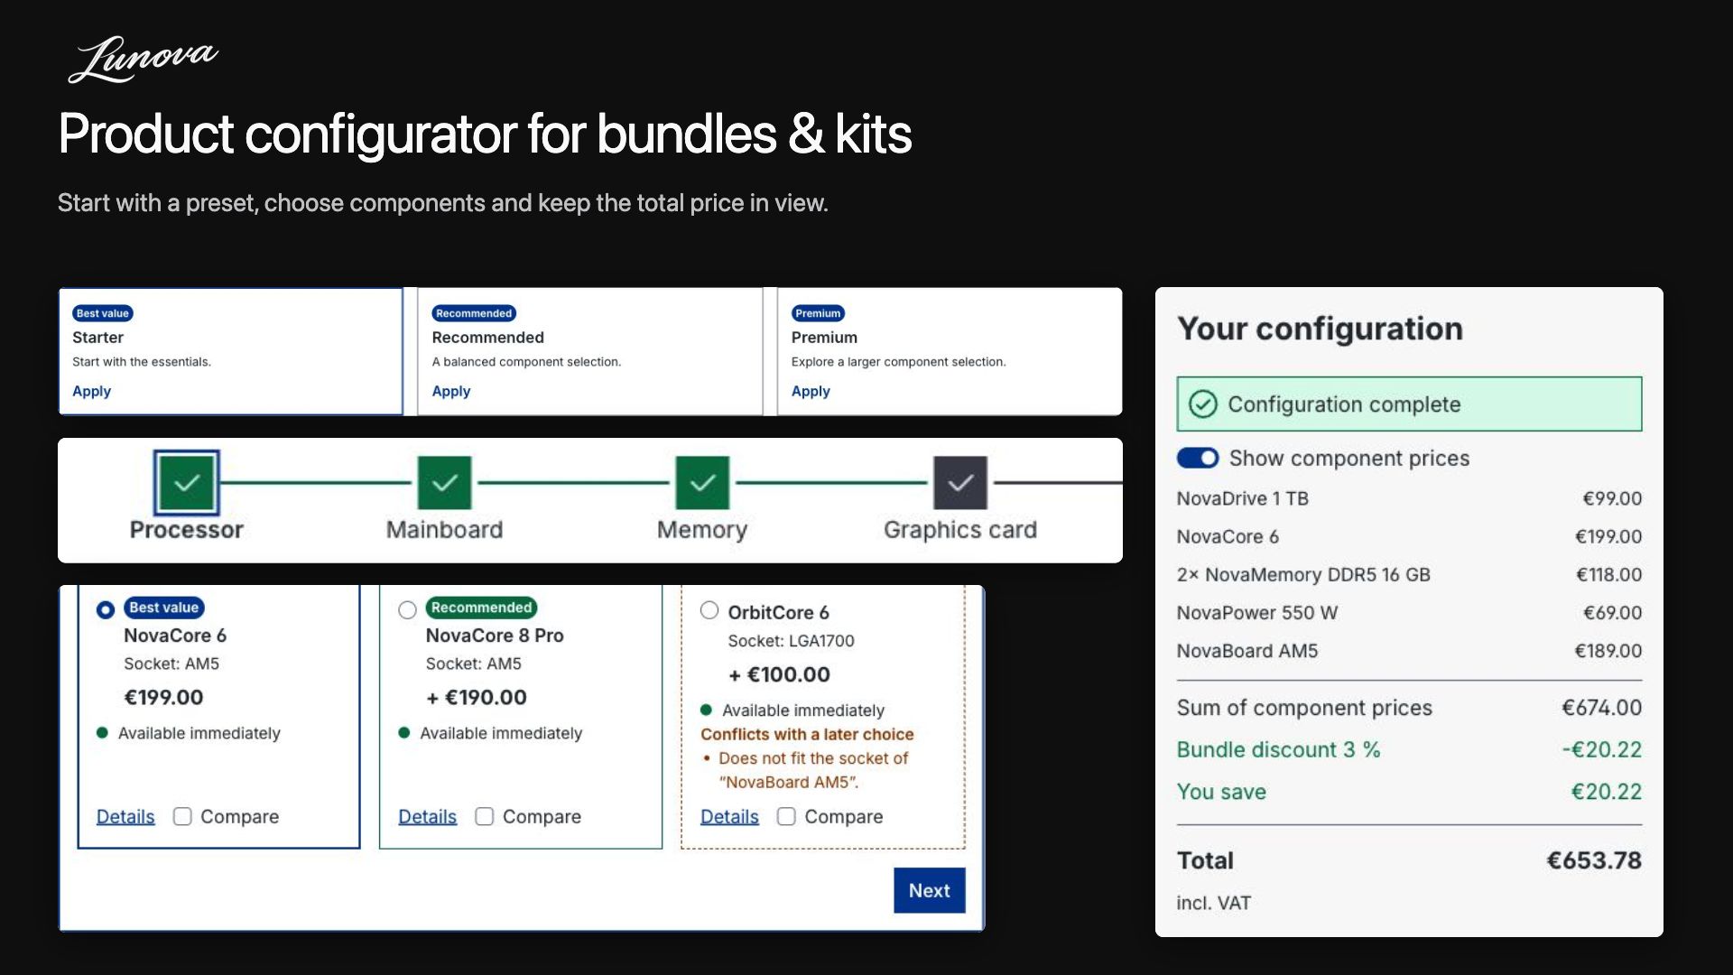Viewport: 1733px width, 975px height.
Task: Check Compare for OrbitCore 6
Action: 786,816
